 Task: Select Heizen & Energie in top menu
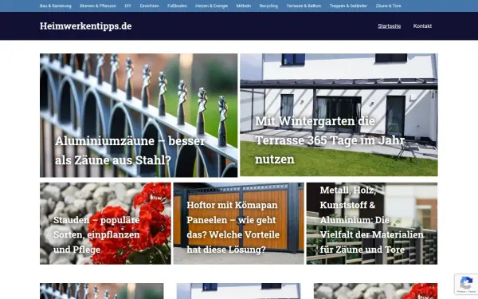click(211, 6)
